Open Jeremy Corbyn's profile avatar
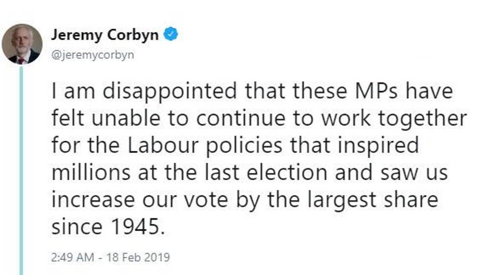 (22, 44)
